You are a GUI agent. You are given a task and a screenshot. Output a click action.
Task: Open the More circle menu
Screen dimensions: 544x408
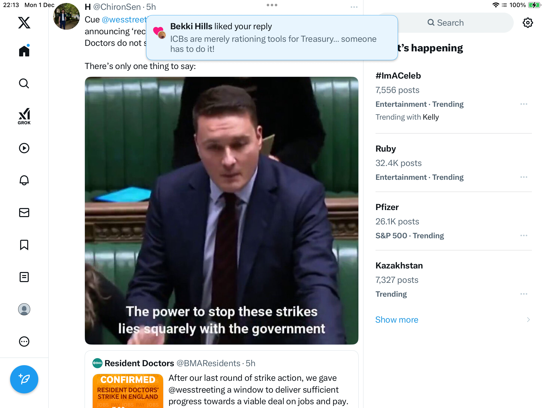(x=24, y=342)
